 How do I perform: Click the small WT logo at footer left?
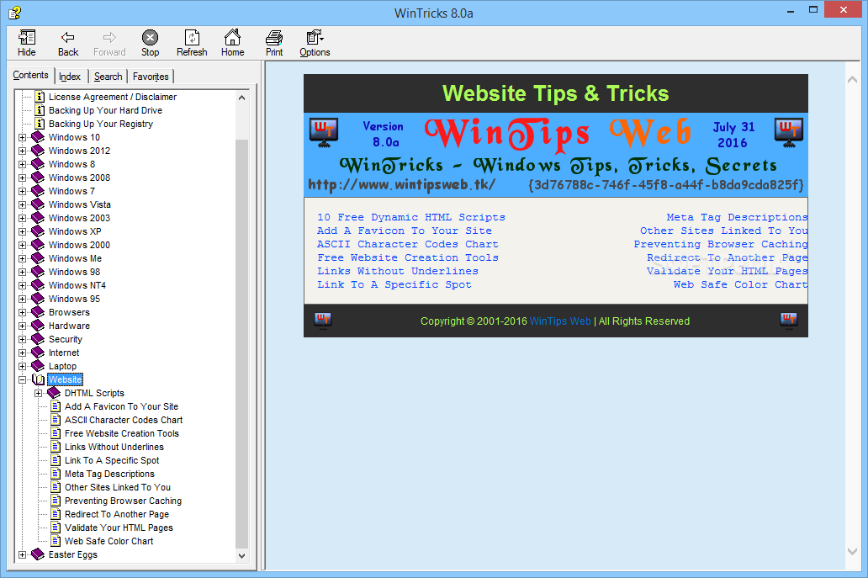323,321
